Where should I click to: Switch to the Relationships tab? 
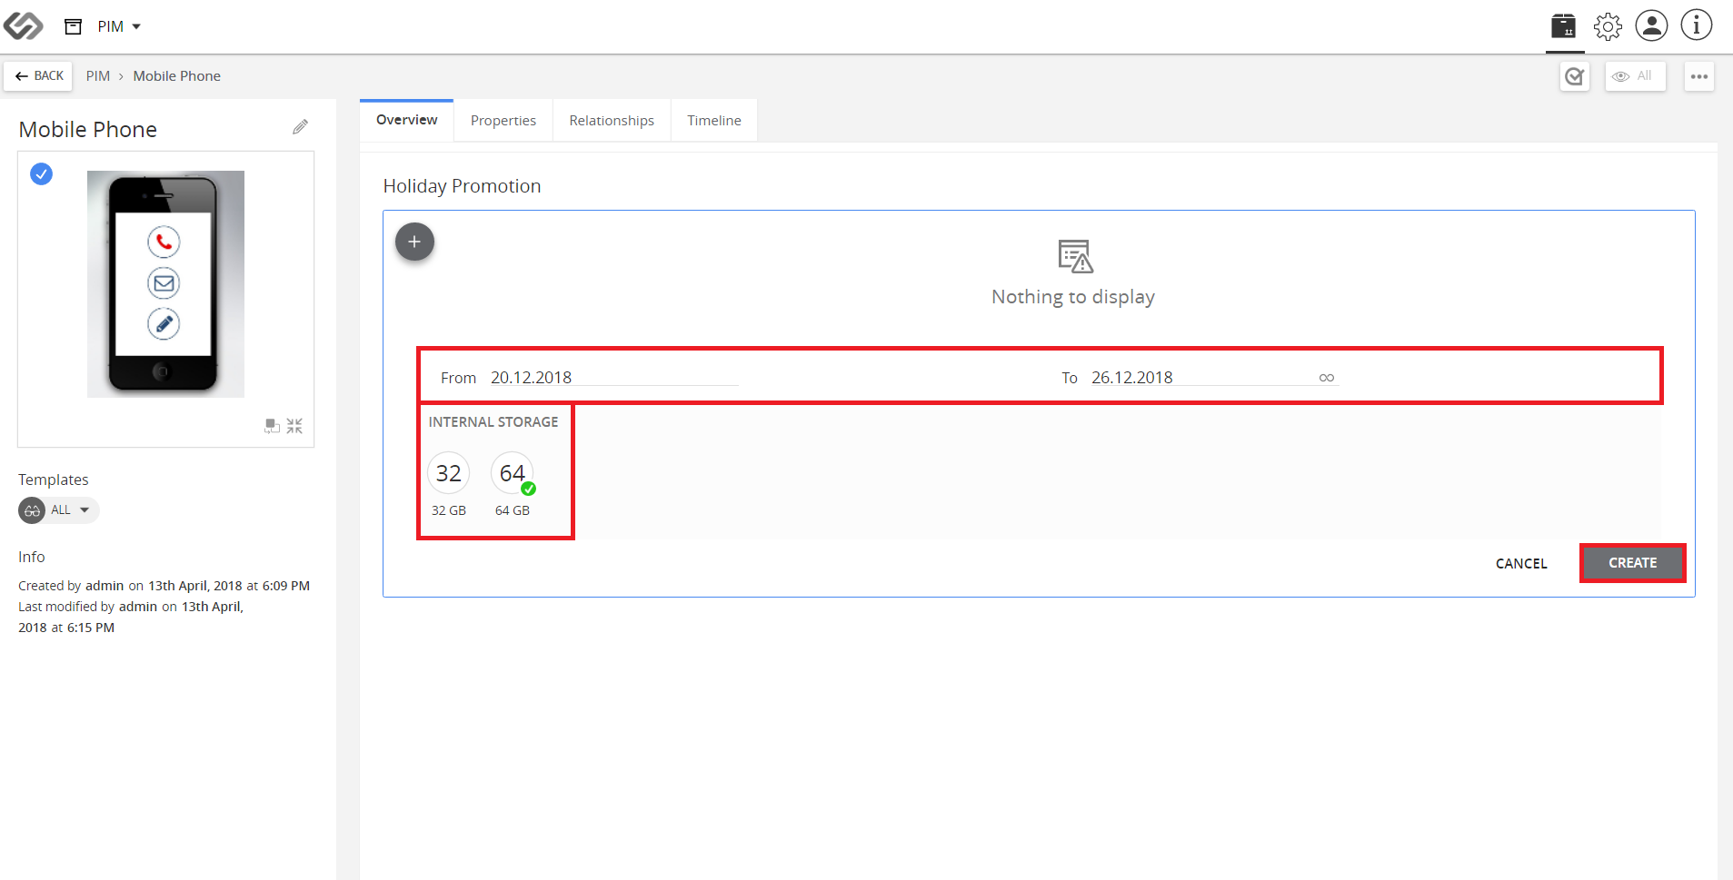(612, 121)
